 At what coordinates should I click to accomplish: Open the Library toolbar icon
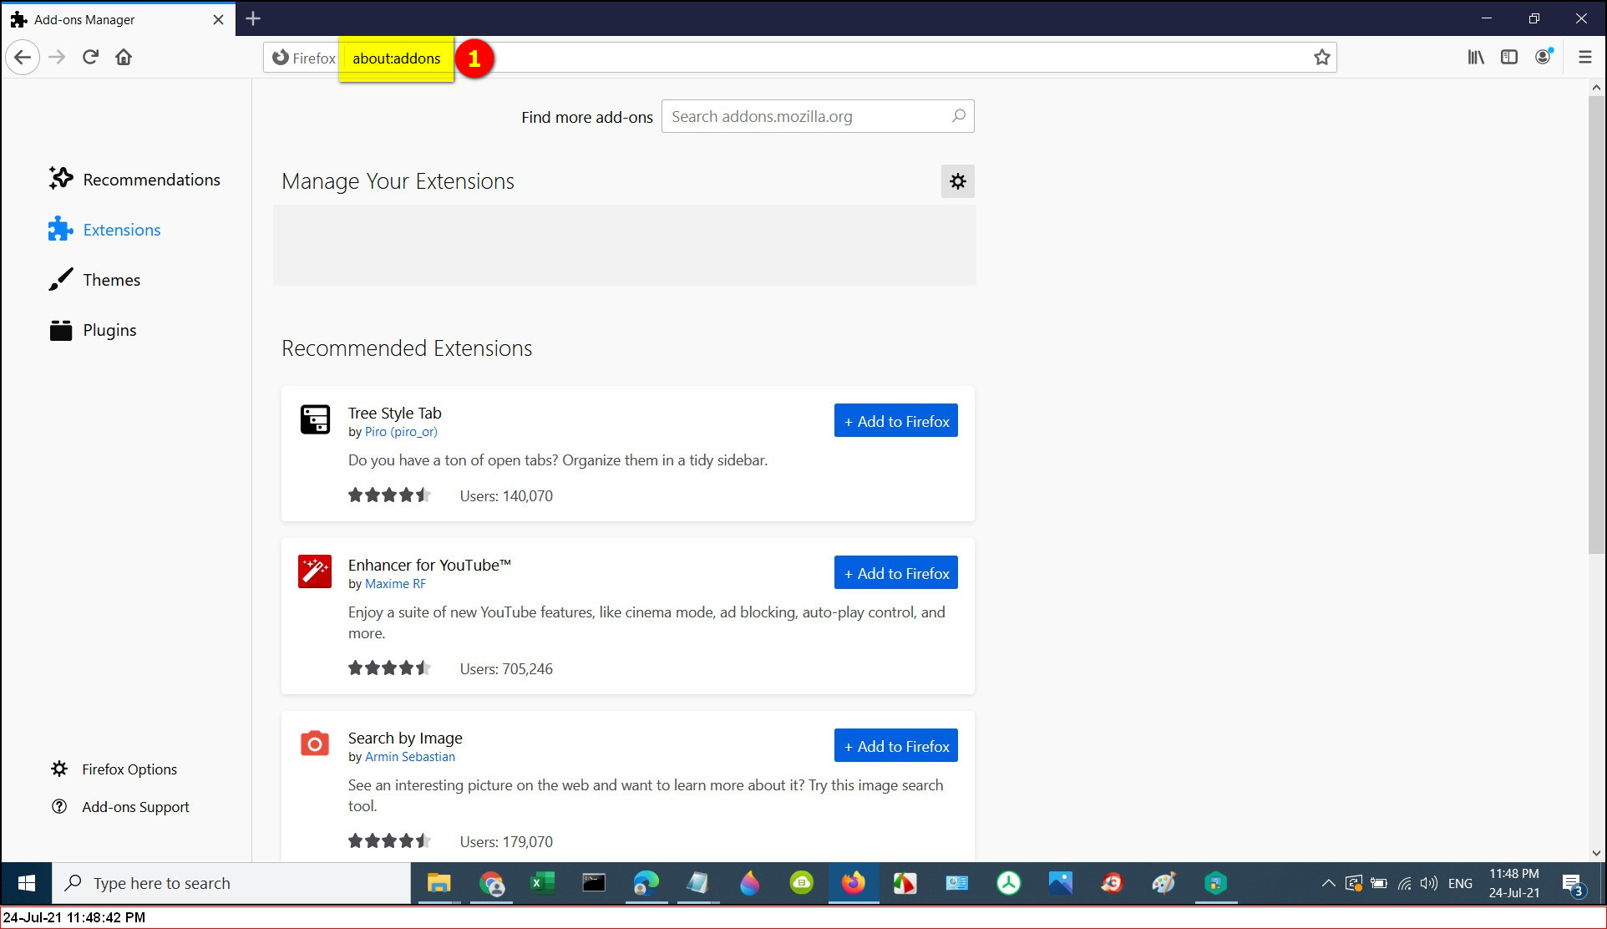[x=1476, y=58]
